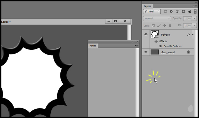The height and width of the screenshot is (118, 199).
Task: Open the Opacity dropdown arrow
Action: 195,19
